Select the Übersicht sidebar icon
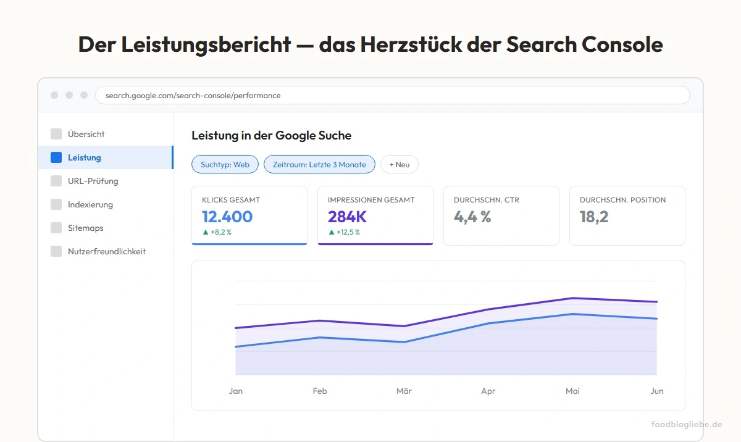This screenshot has height=442, width=741. click(x=56, y=133)
